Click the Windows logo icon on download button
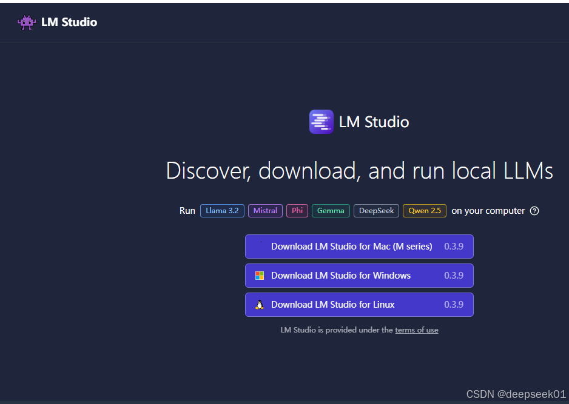The width and height of the screenshot is (569, 404). (260, 276)
